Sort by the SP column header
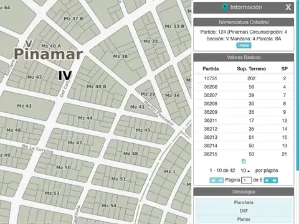The width and height of the screenshot is (299, 224). coord(284,68)
